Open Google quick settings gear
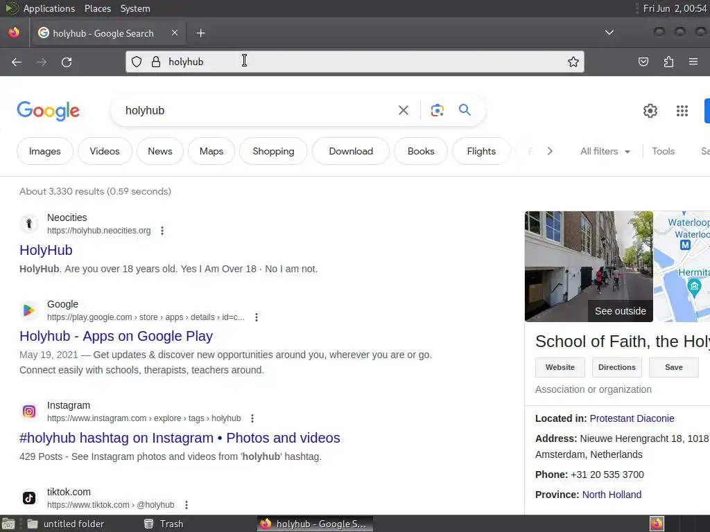 [x=650, y=111]
